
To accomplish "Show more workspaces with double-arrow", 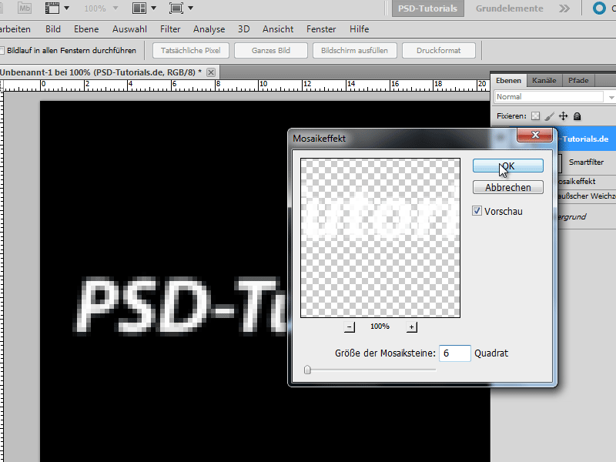I will click(x=564, y=8).
